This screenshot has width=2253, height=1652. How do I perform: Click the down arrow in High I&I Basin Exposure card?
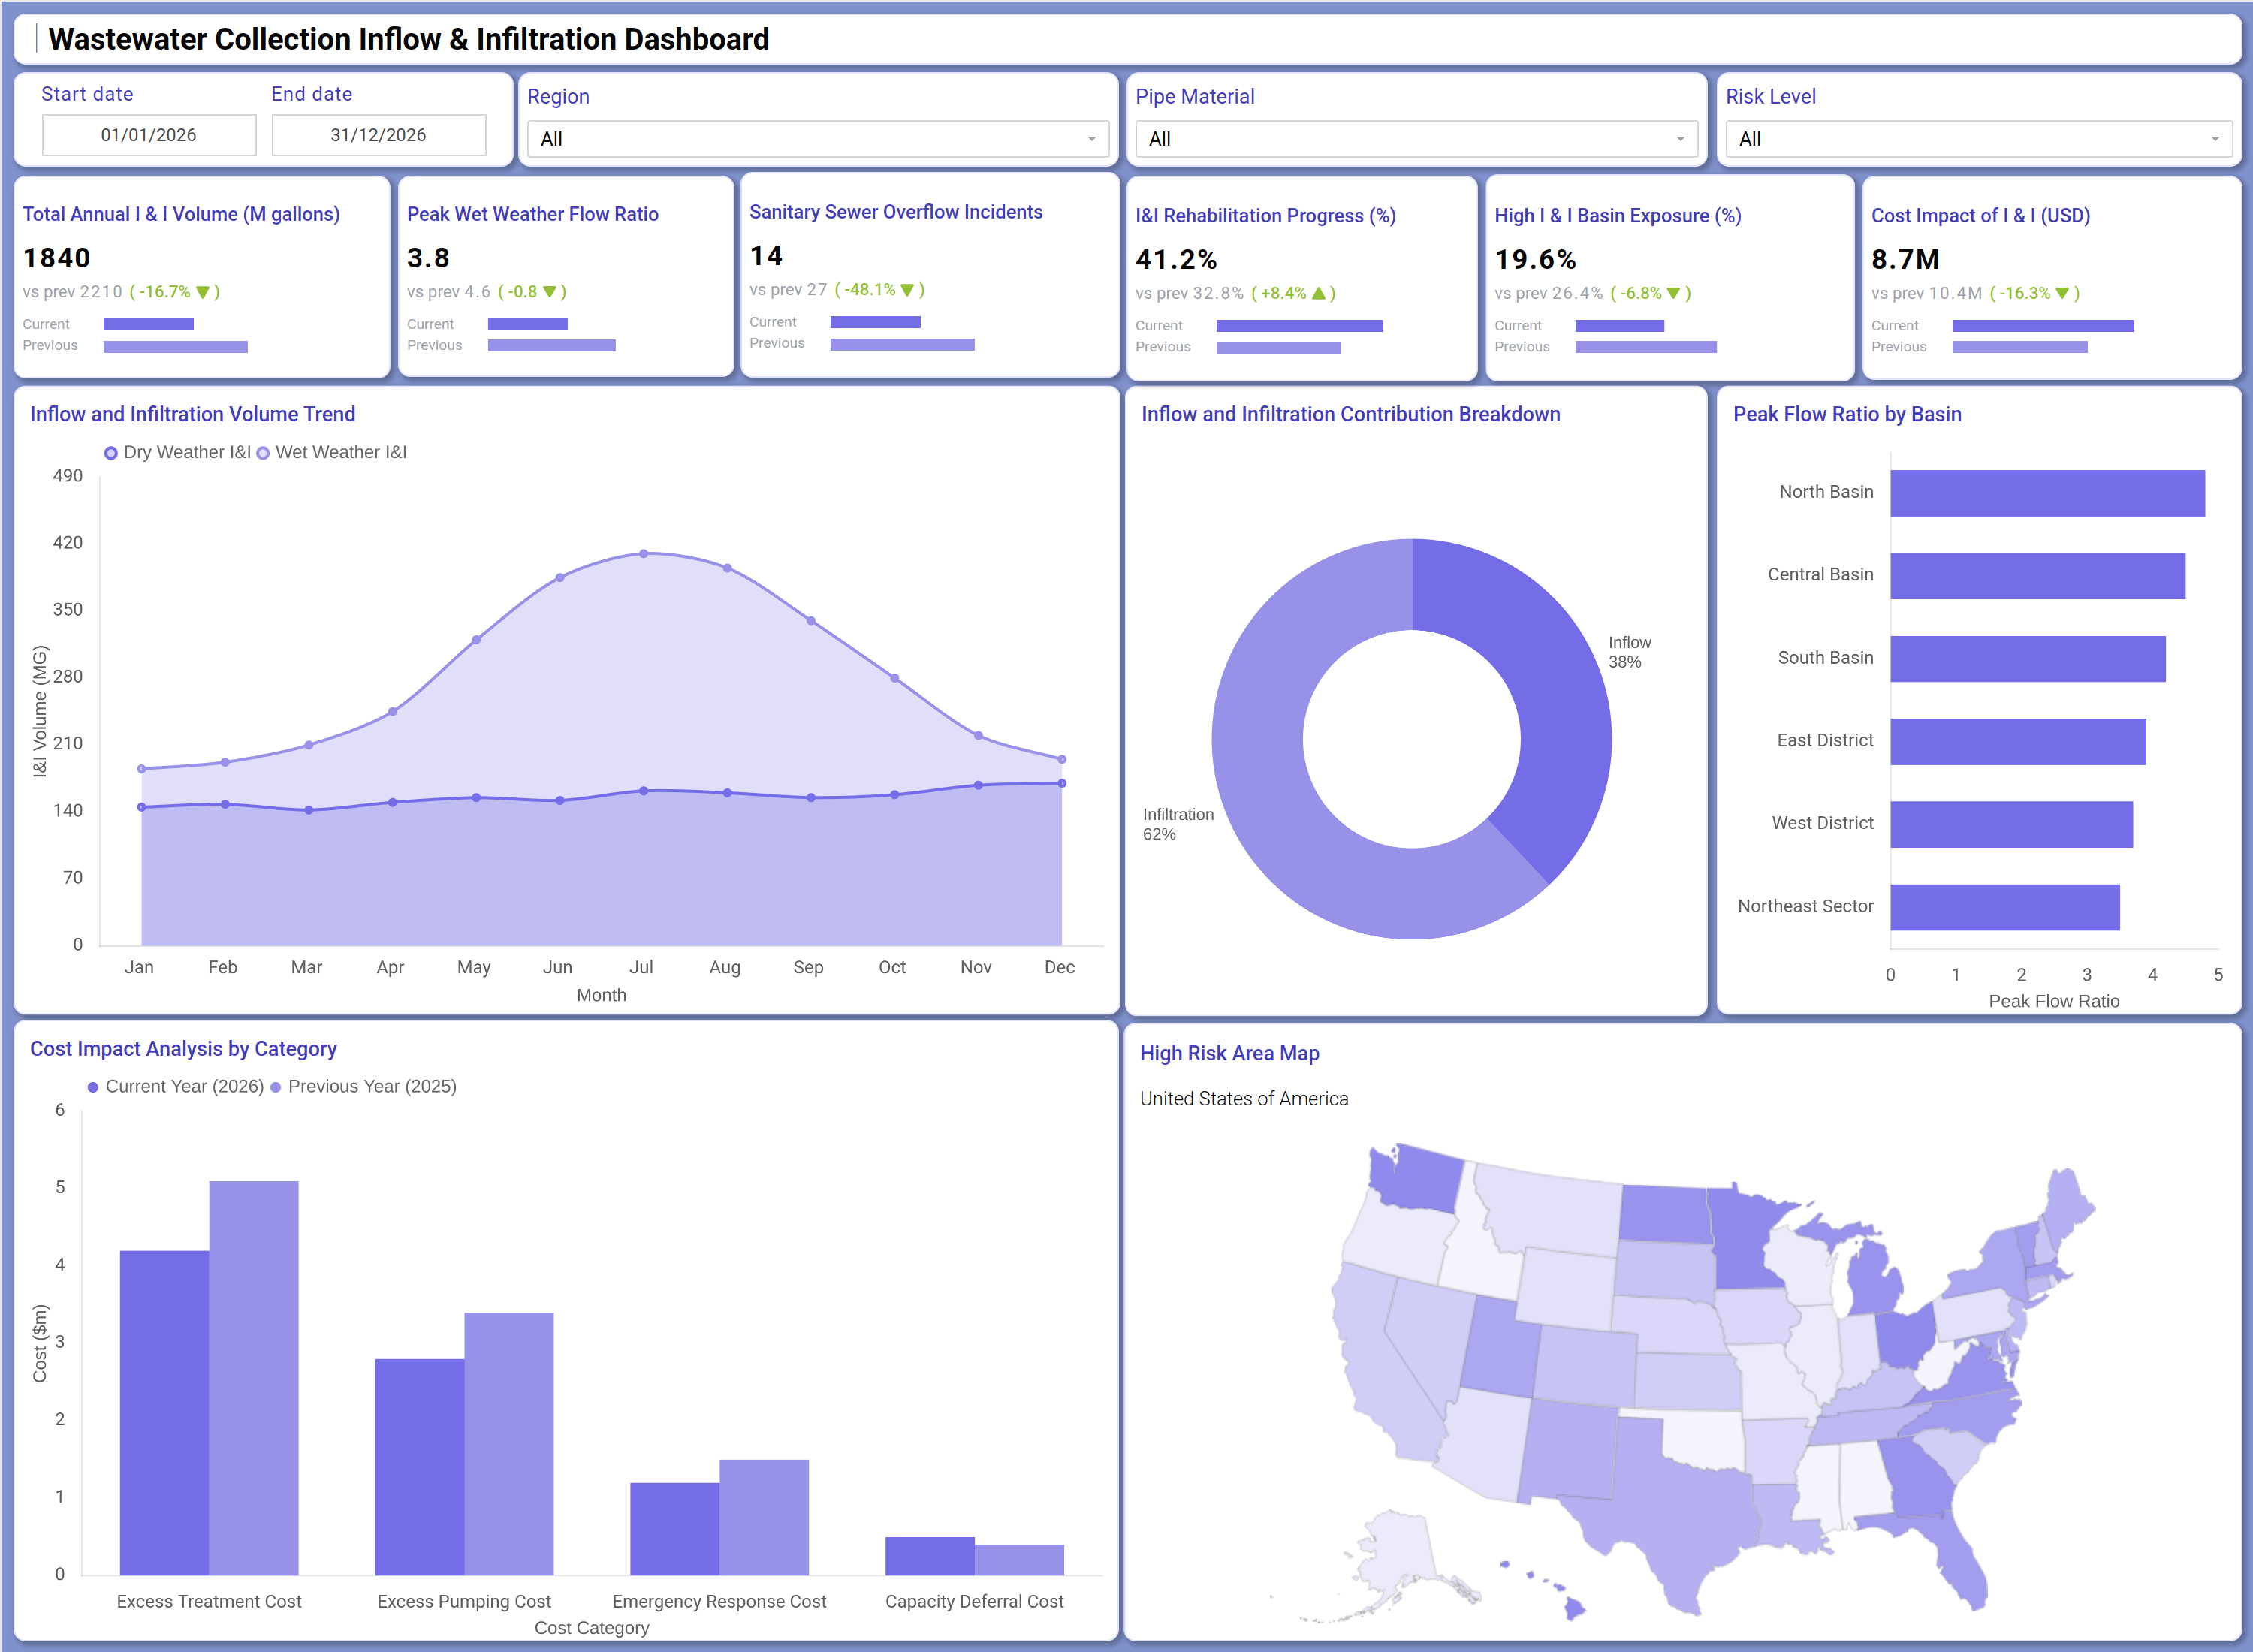[x=1674, y=294]
